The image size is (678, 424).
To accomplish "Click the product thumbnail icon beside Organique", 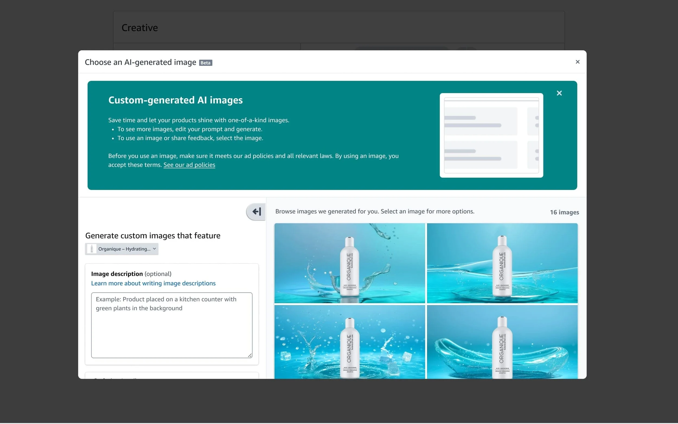I will [x=92, y=249].
